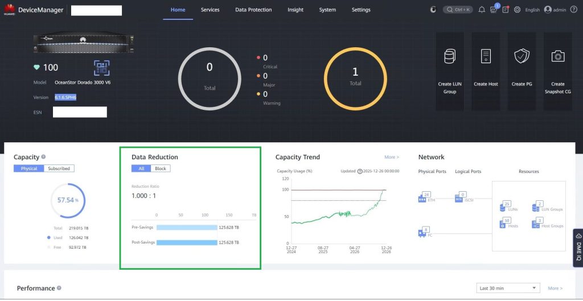Click the Create LUN Group icon

point(450,56)
